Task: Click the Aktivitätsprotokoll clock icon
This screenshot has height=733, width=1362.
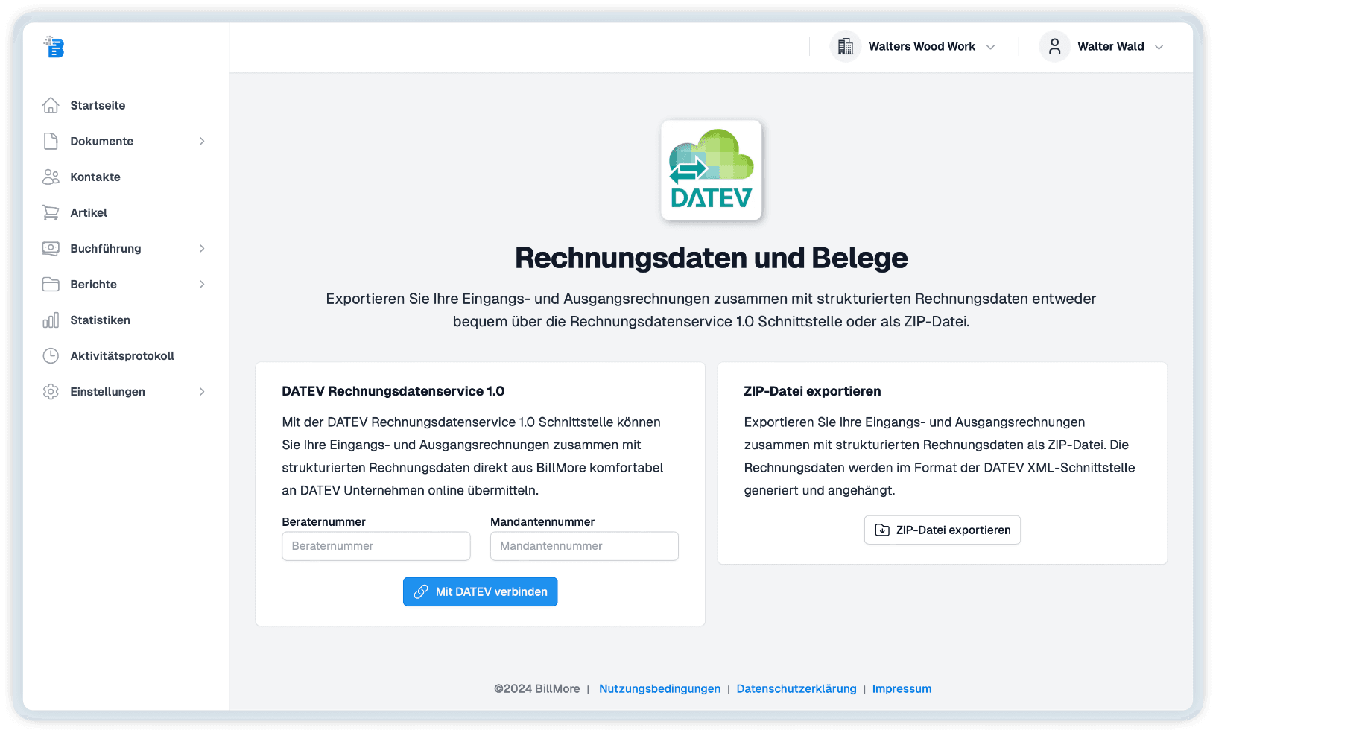Action: [x=51, y=355]
